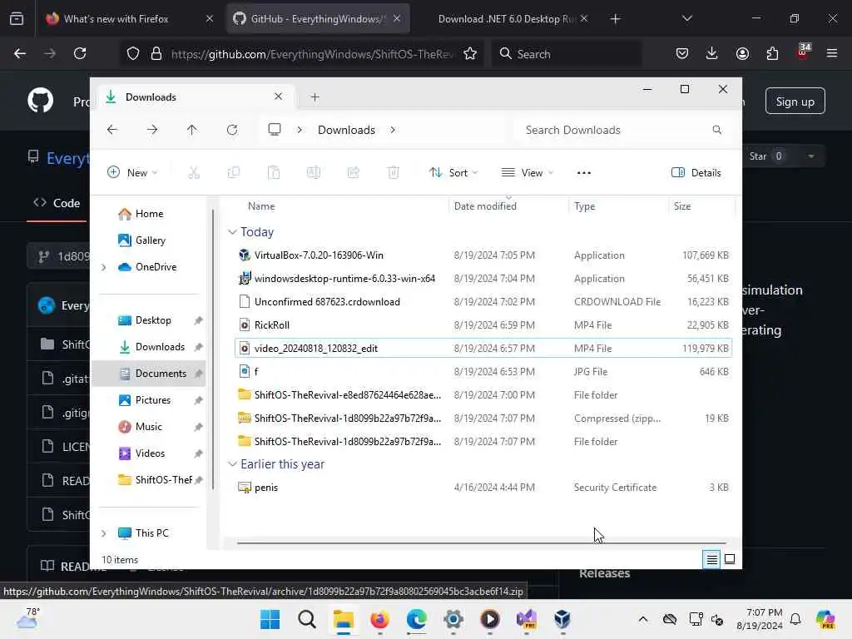Switch to What's new with Firefox tab
Screen dimensions: 852x639
(129, 18)
